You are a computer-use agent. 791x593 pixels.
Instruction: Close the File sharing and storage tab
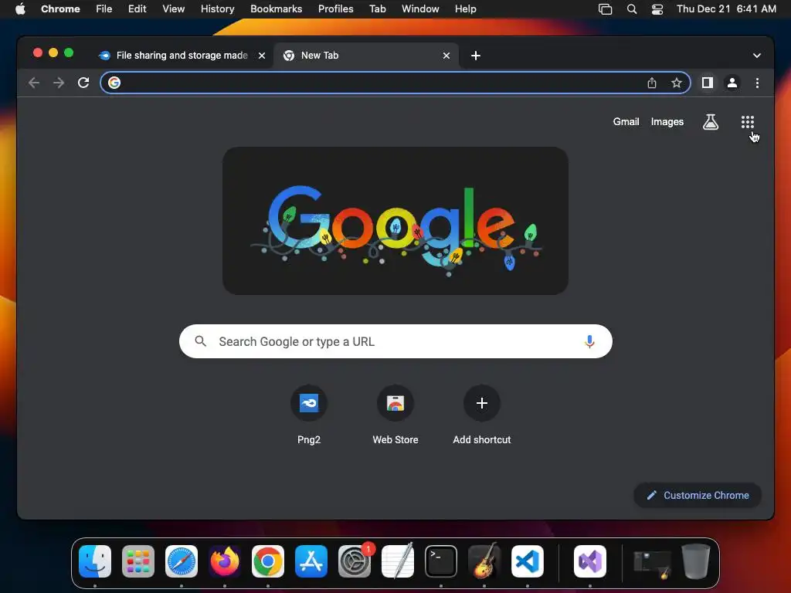(262, 56)
